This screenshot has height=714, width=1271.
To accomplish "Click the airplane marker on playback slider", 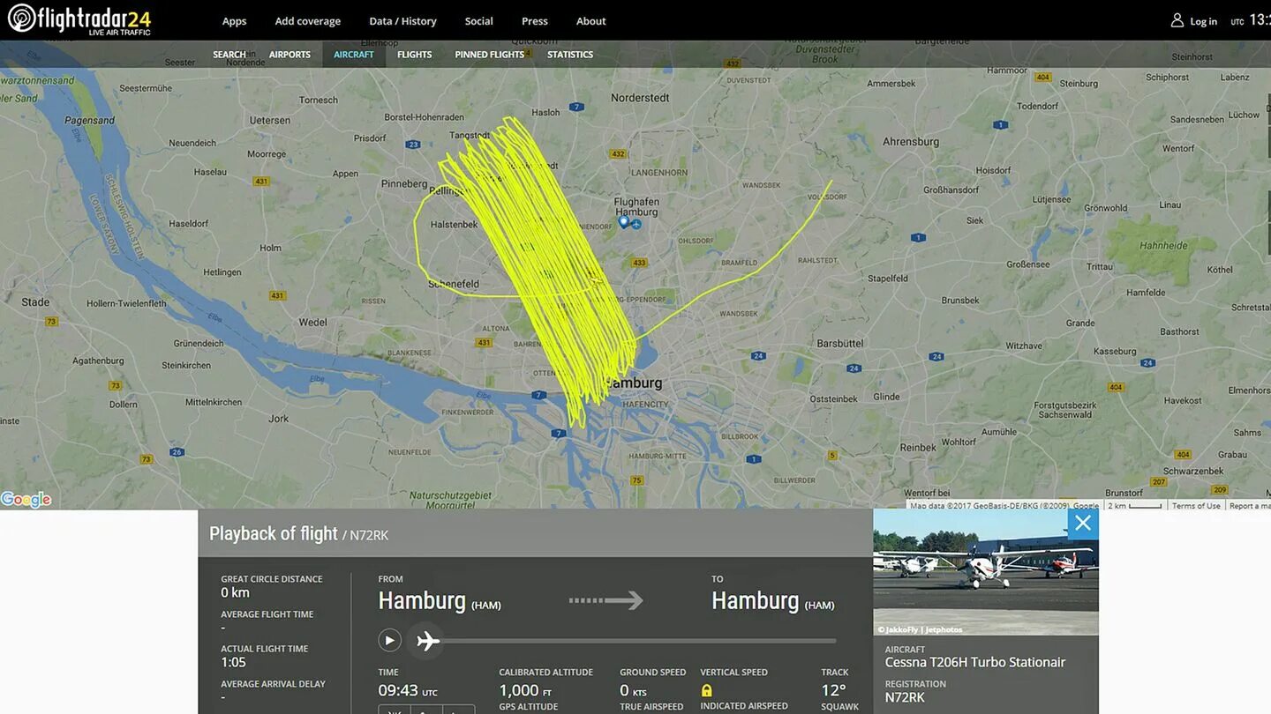I will [428, 641].
